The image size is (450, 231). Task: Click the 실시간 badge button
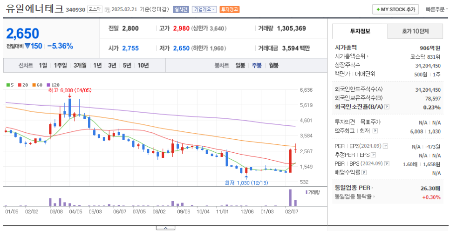pyautogui.click(x=181, y=9)
